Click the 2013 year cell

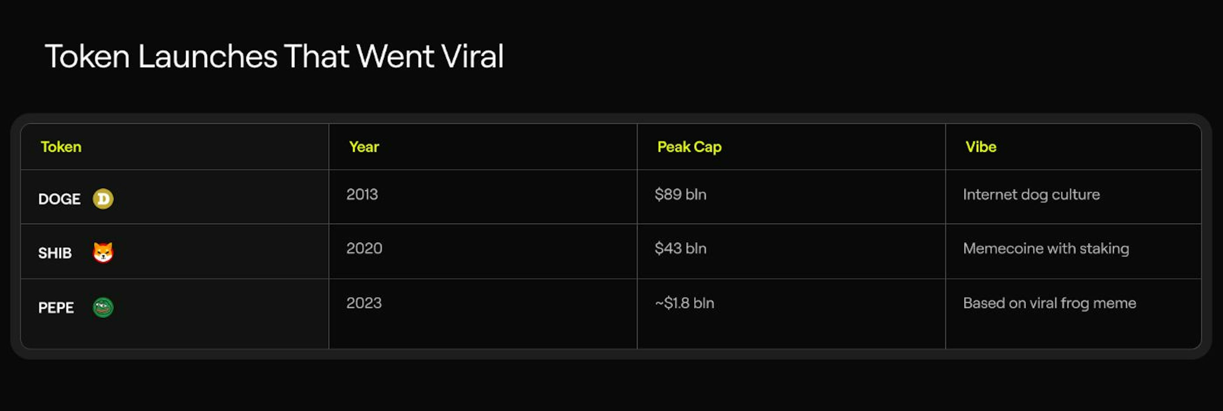[x=362, y=194]
